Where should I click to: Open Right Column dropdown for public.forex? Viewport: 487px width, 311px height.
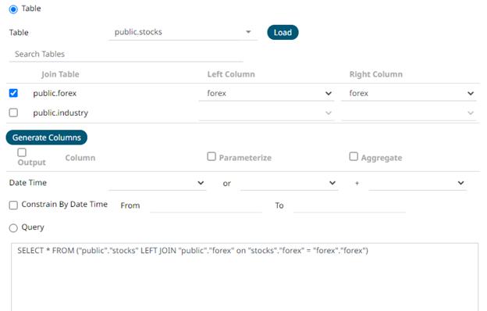(409, 93)
